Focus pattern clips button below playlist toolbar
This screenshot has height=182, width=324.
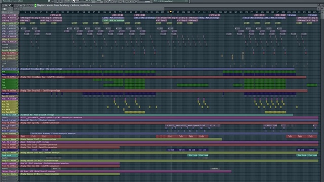[x=4, y=9]
